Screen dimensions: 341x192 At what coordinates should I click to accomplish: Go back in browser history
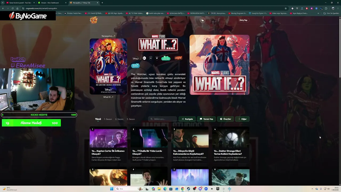3,8
